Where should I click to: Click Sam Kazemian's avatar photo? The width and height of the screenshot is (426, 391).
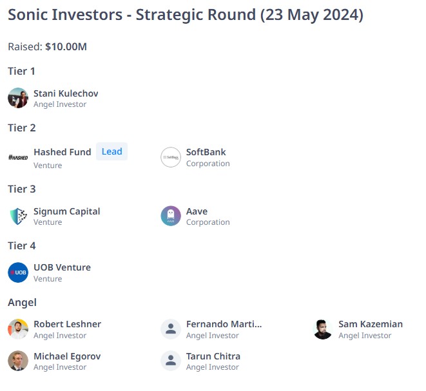[323, 329]
